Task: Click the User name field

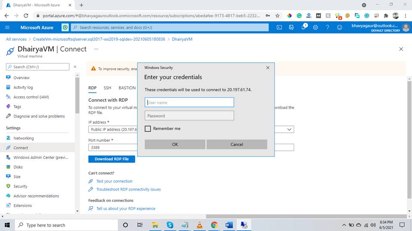Action: click(x=189, y=103)
